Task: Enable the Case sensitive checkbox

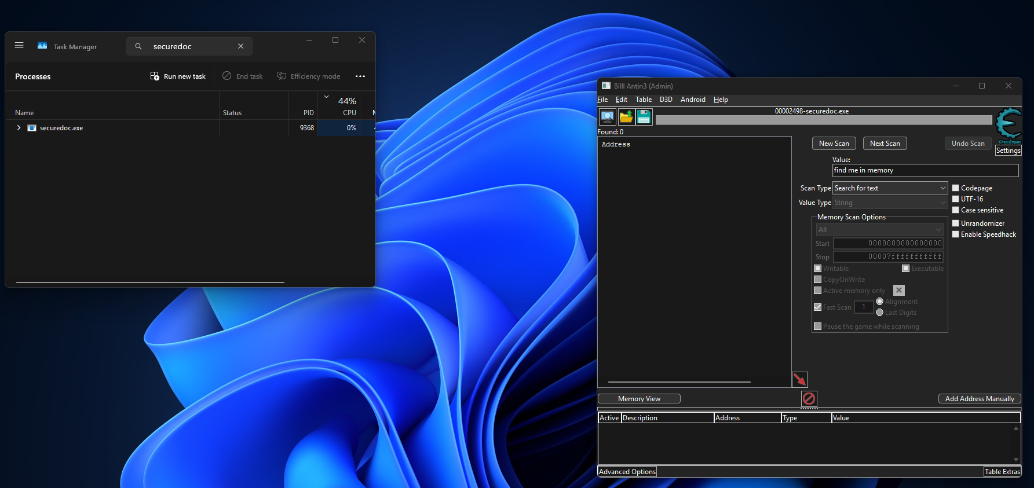Action: point(956,210)
